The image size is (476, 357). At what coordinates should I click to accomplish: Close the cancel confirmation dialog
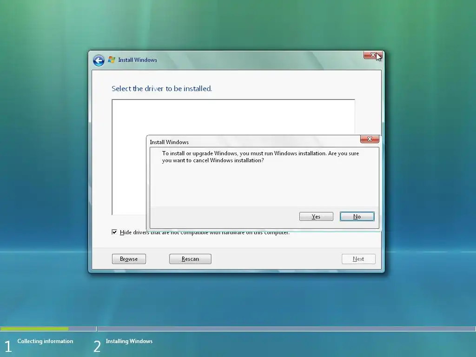[370, 139]
